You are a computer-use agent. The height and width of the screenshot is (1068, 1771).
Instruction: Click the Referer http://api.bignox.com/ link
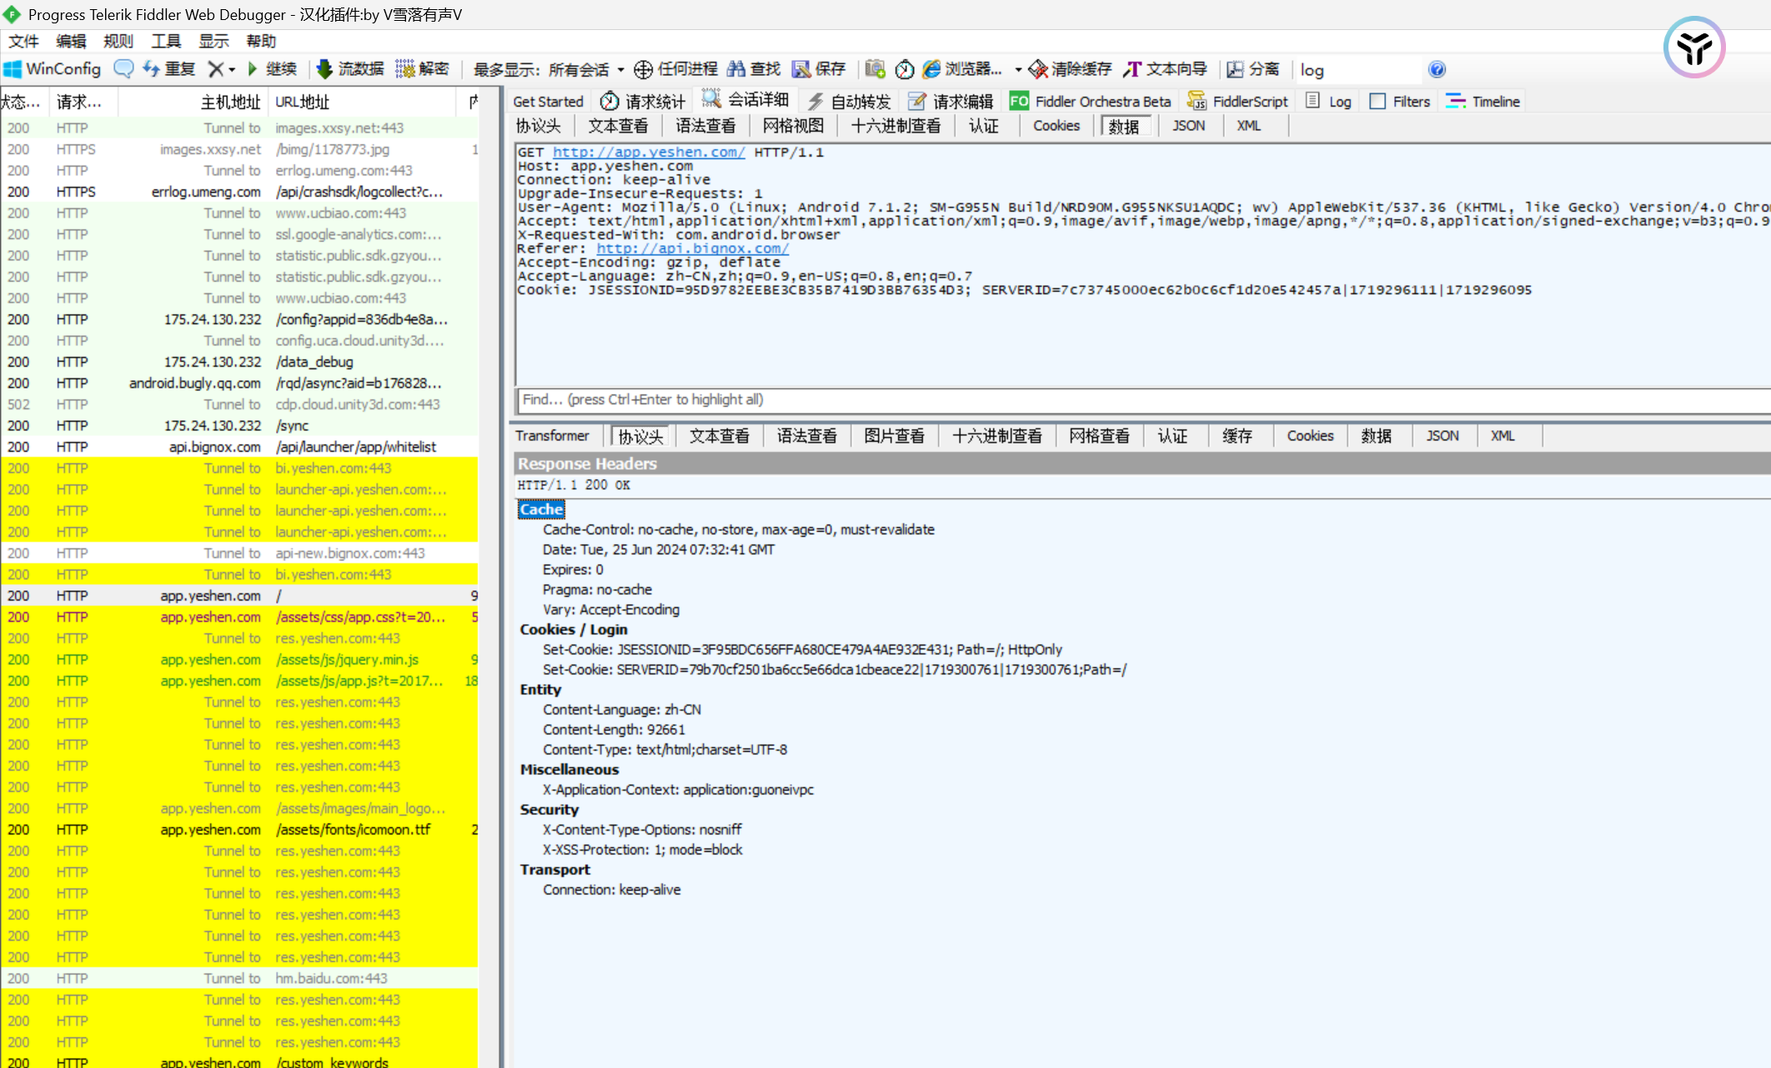(x=692, y=248)
